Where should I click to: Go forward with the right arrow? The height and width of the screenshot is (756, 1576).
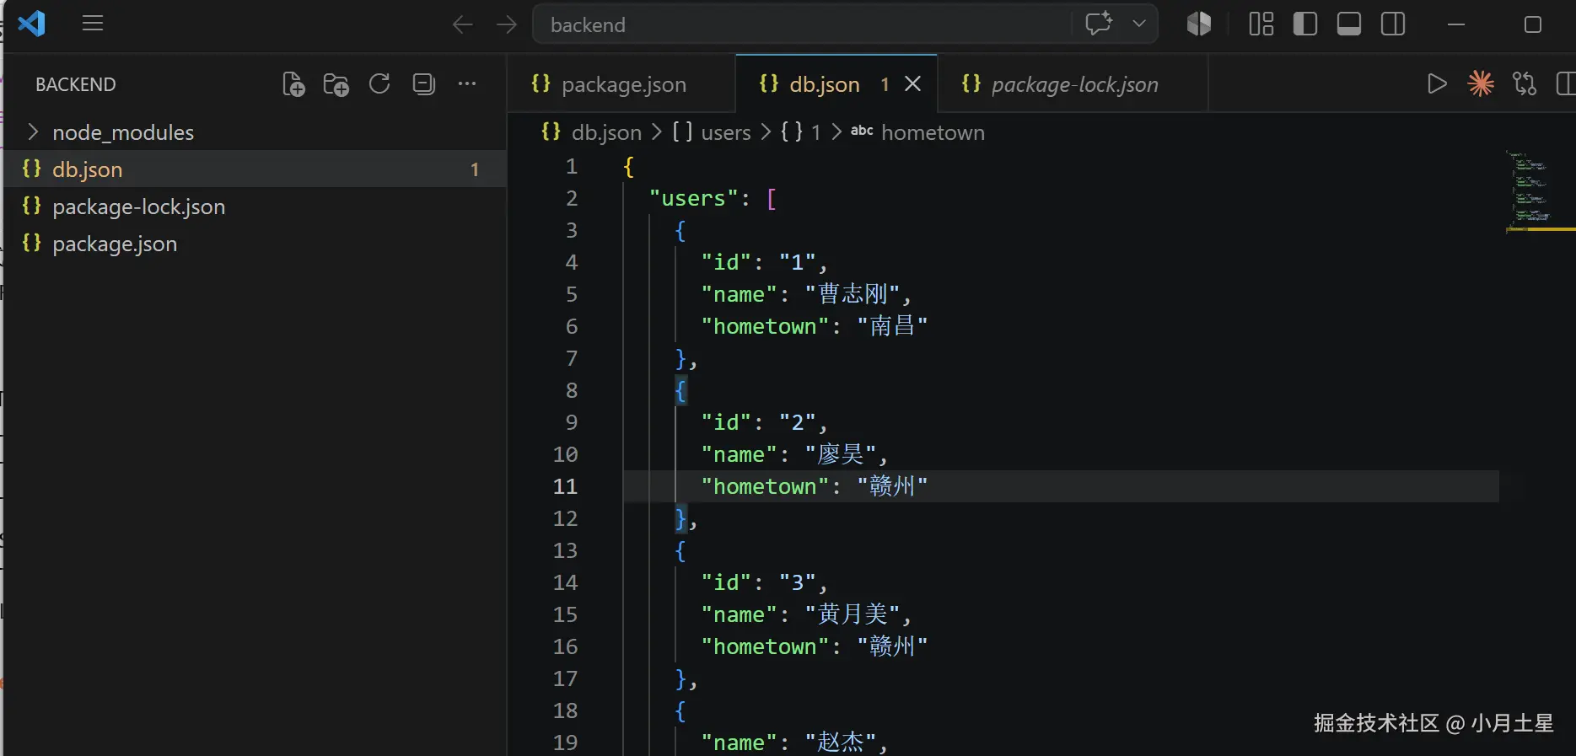point(507,24)
